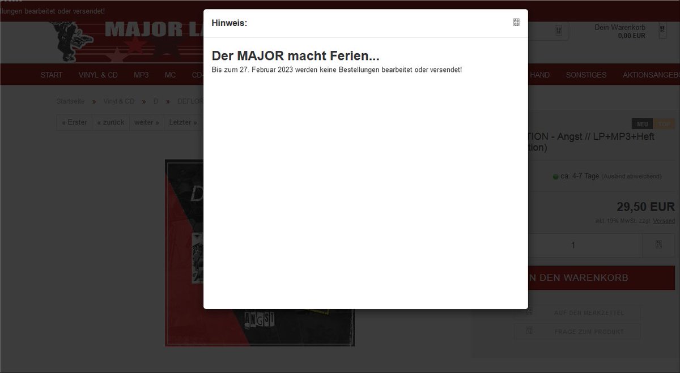This screenshot has height=373, width=680.
Task: Open the VINYL & CD category
Action: pyautogui.click(x=98, y=75)
